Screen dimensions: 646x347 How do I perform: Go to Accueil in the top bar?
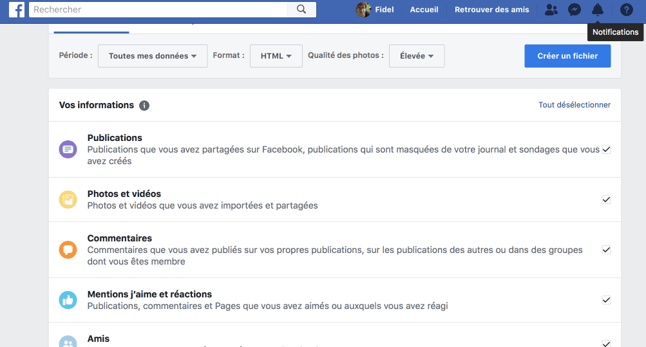424,10
